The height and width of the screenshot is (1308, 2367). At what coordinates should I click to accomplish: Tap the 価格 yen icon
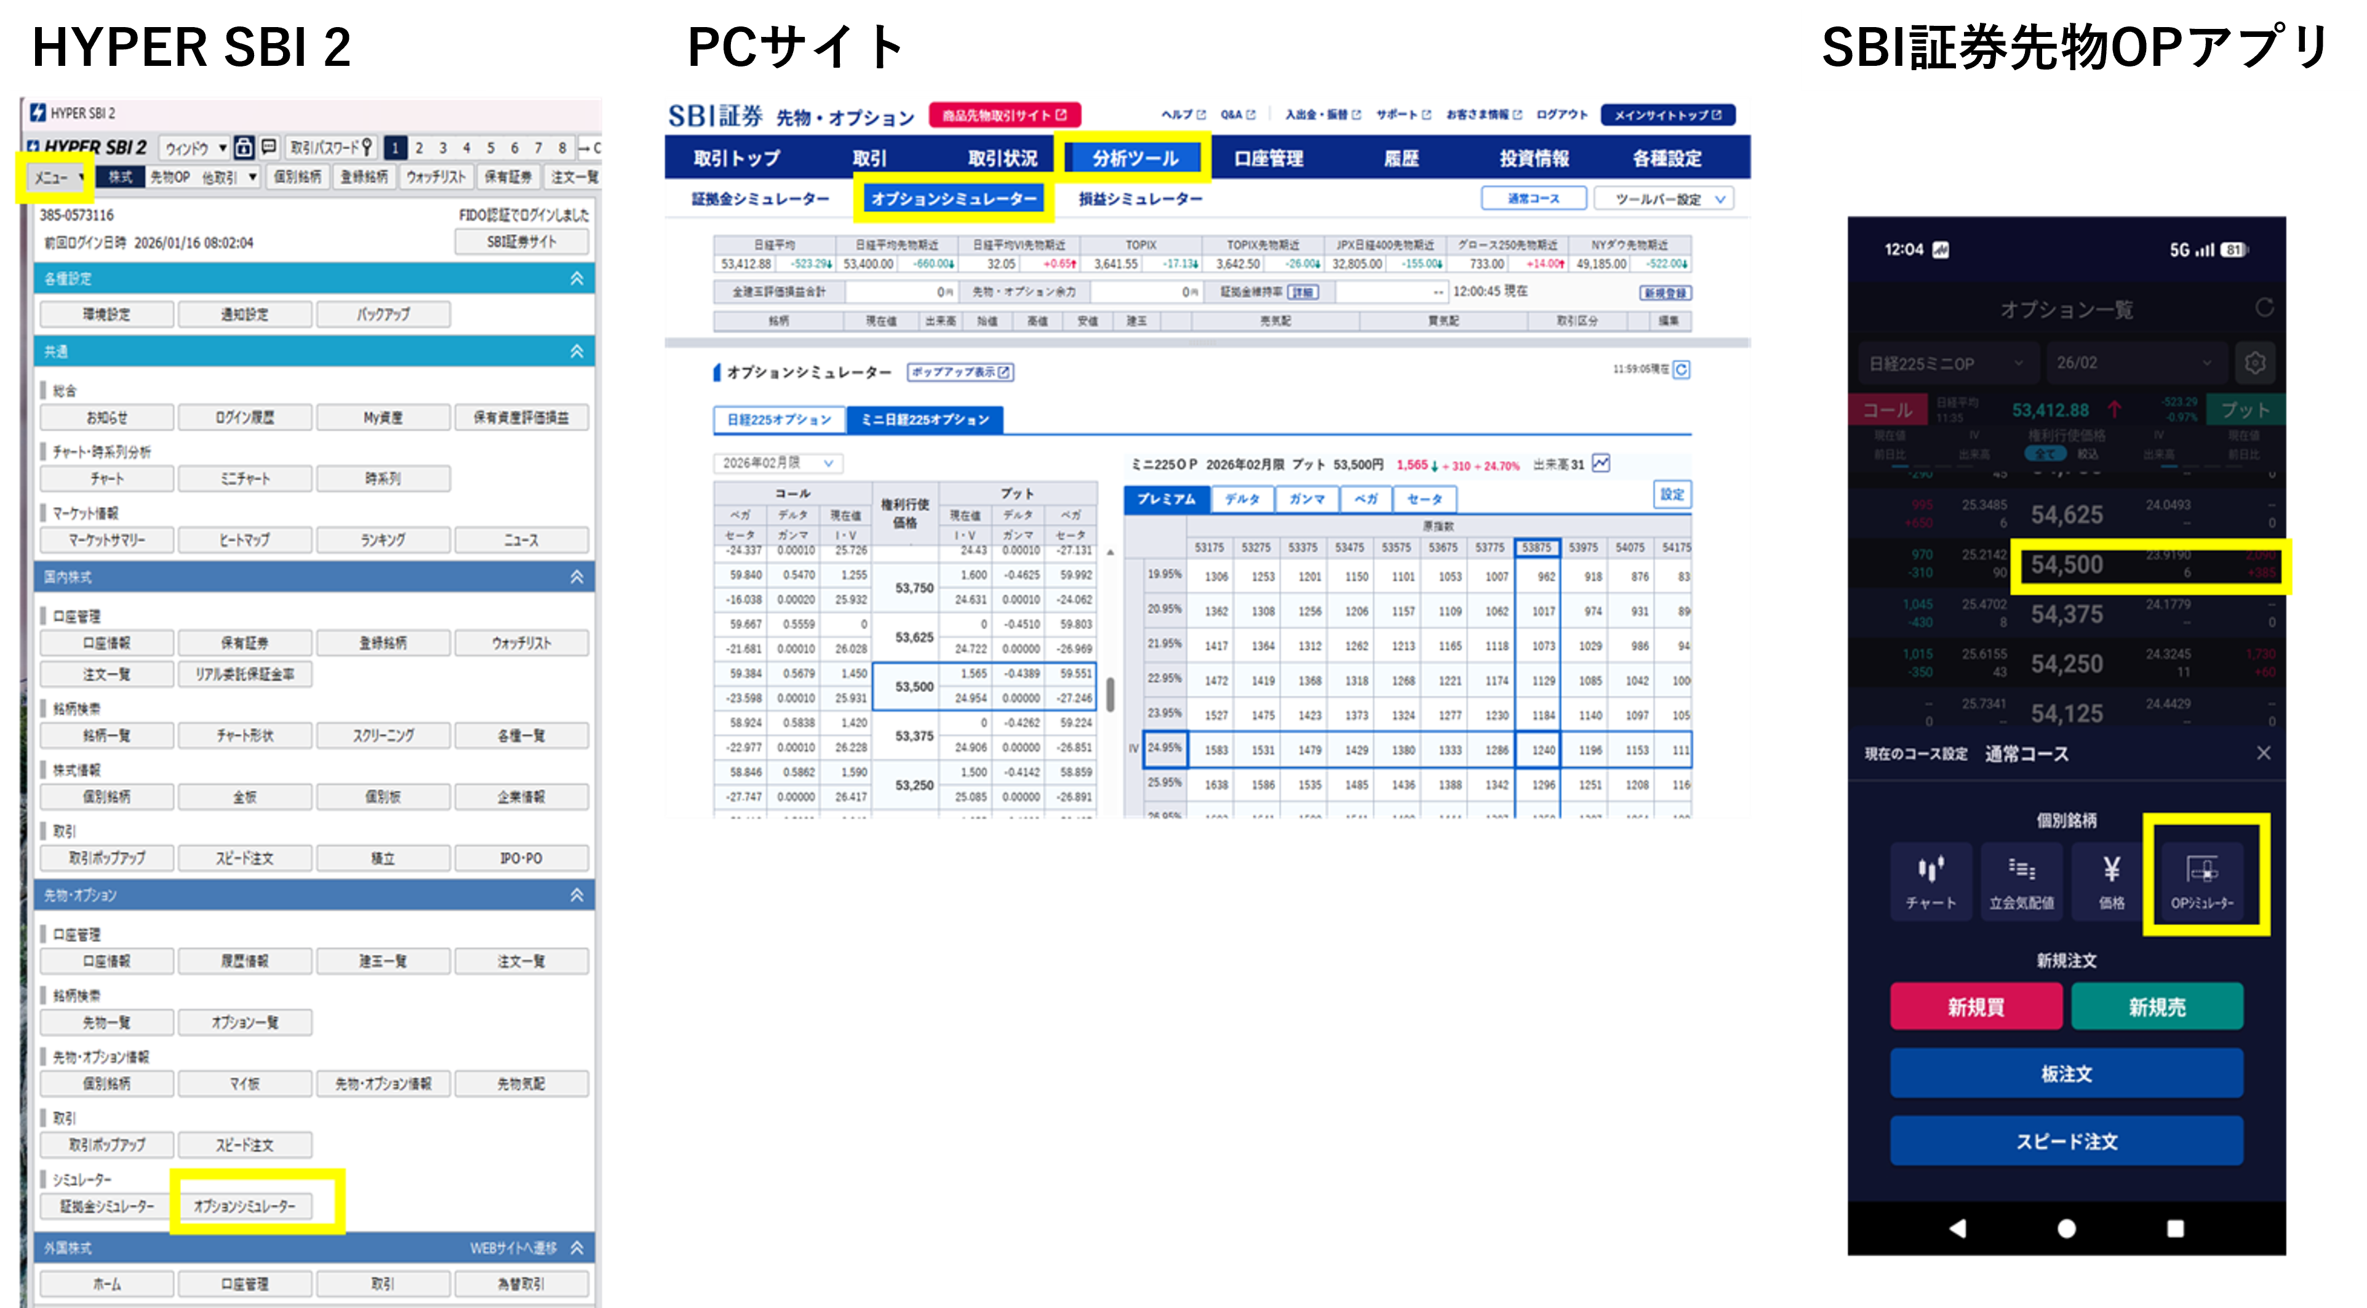pyautogui.click(x=2112, y=879)
